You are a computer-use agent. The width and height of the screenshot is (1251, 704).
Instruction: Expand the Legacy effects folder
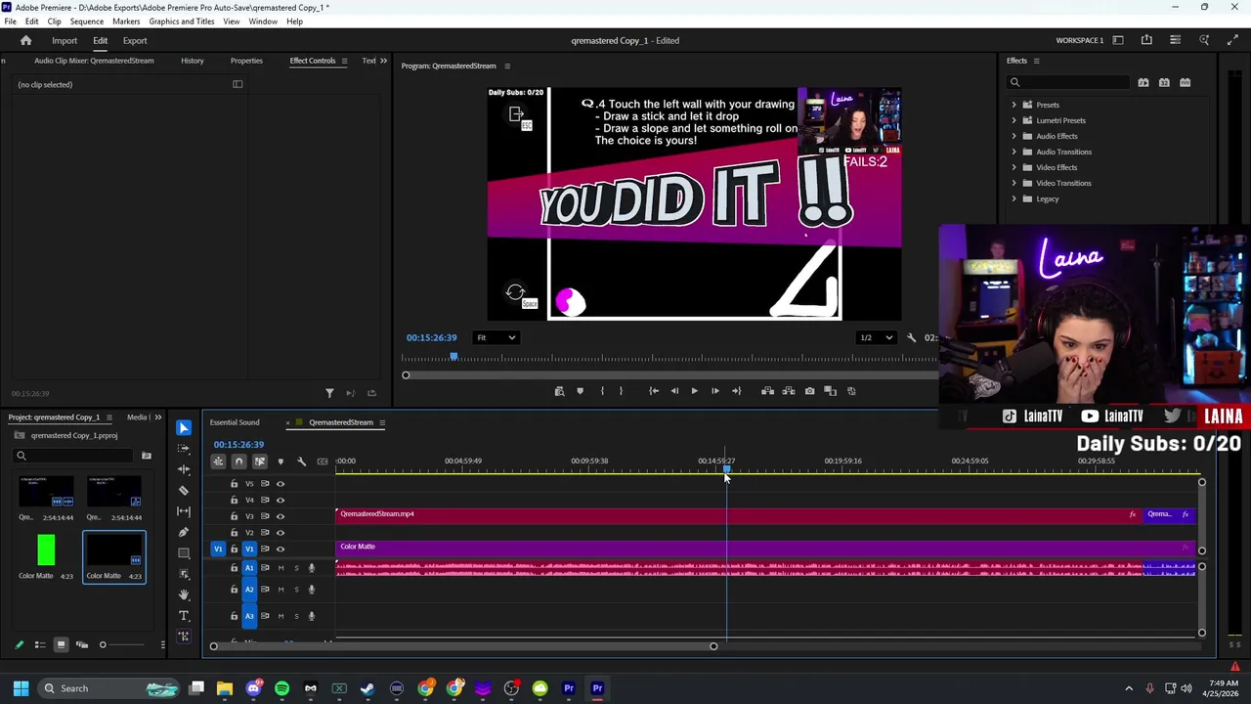1014,198
